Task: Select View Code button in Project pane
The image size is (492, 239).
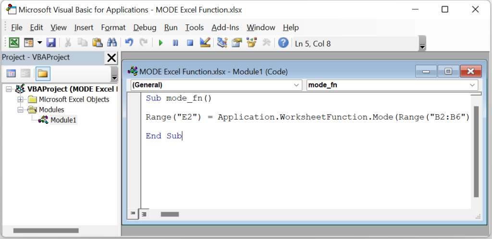Action: click(12, 74)
